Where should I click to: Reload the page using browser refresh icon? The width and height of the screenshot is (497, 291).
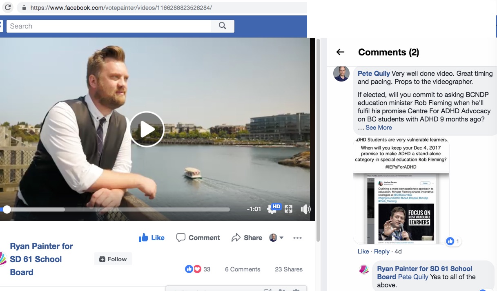point(8,7)
